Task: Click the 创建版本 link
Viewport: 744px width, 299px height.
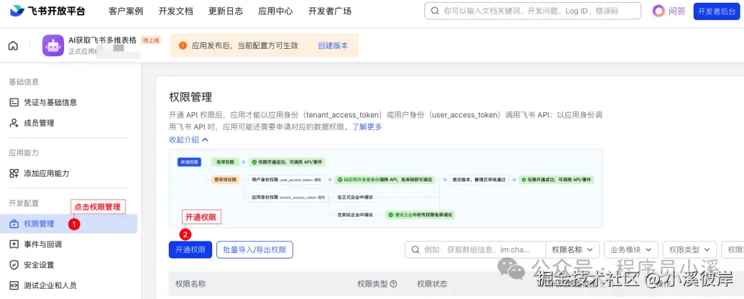Action: (333, 45)
